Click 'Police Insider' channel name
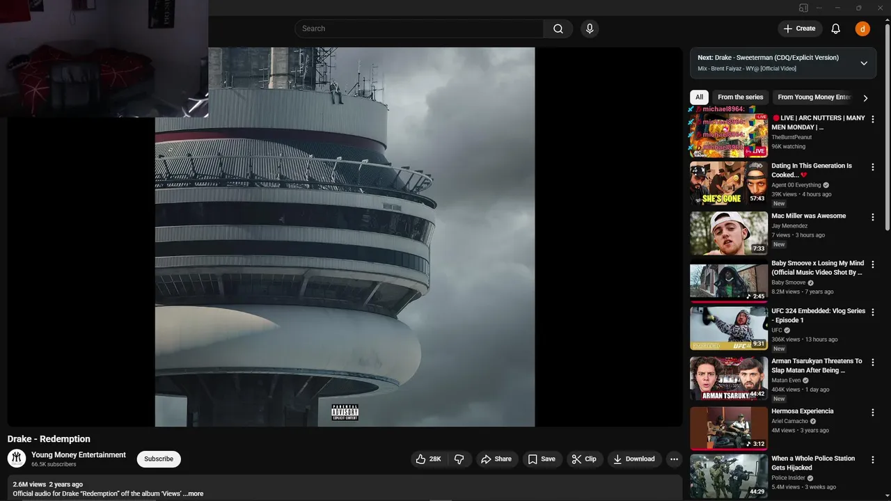Image resolution: width=891 pixels, height=501 pixels. [788, 478]
